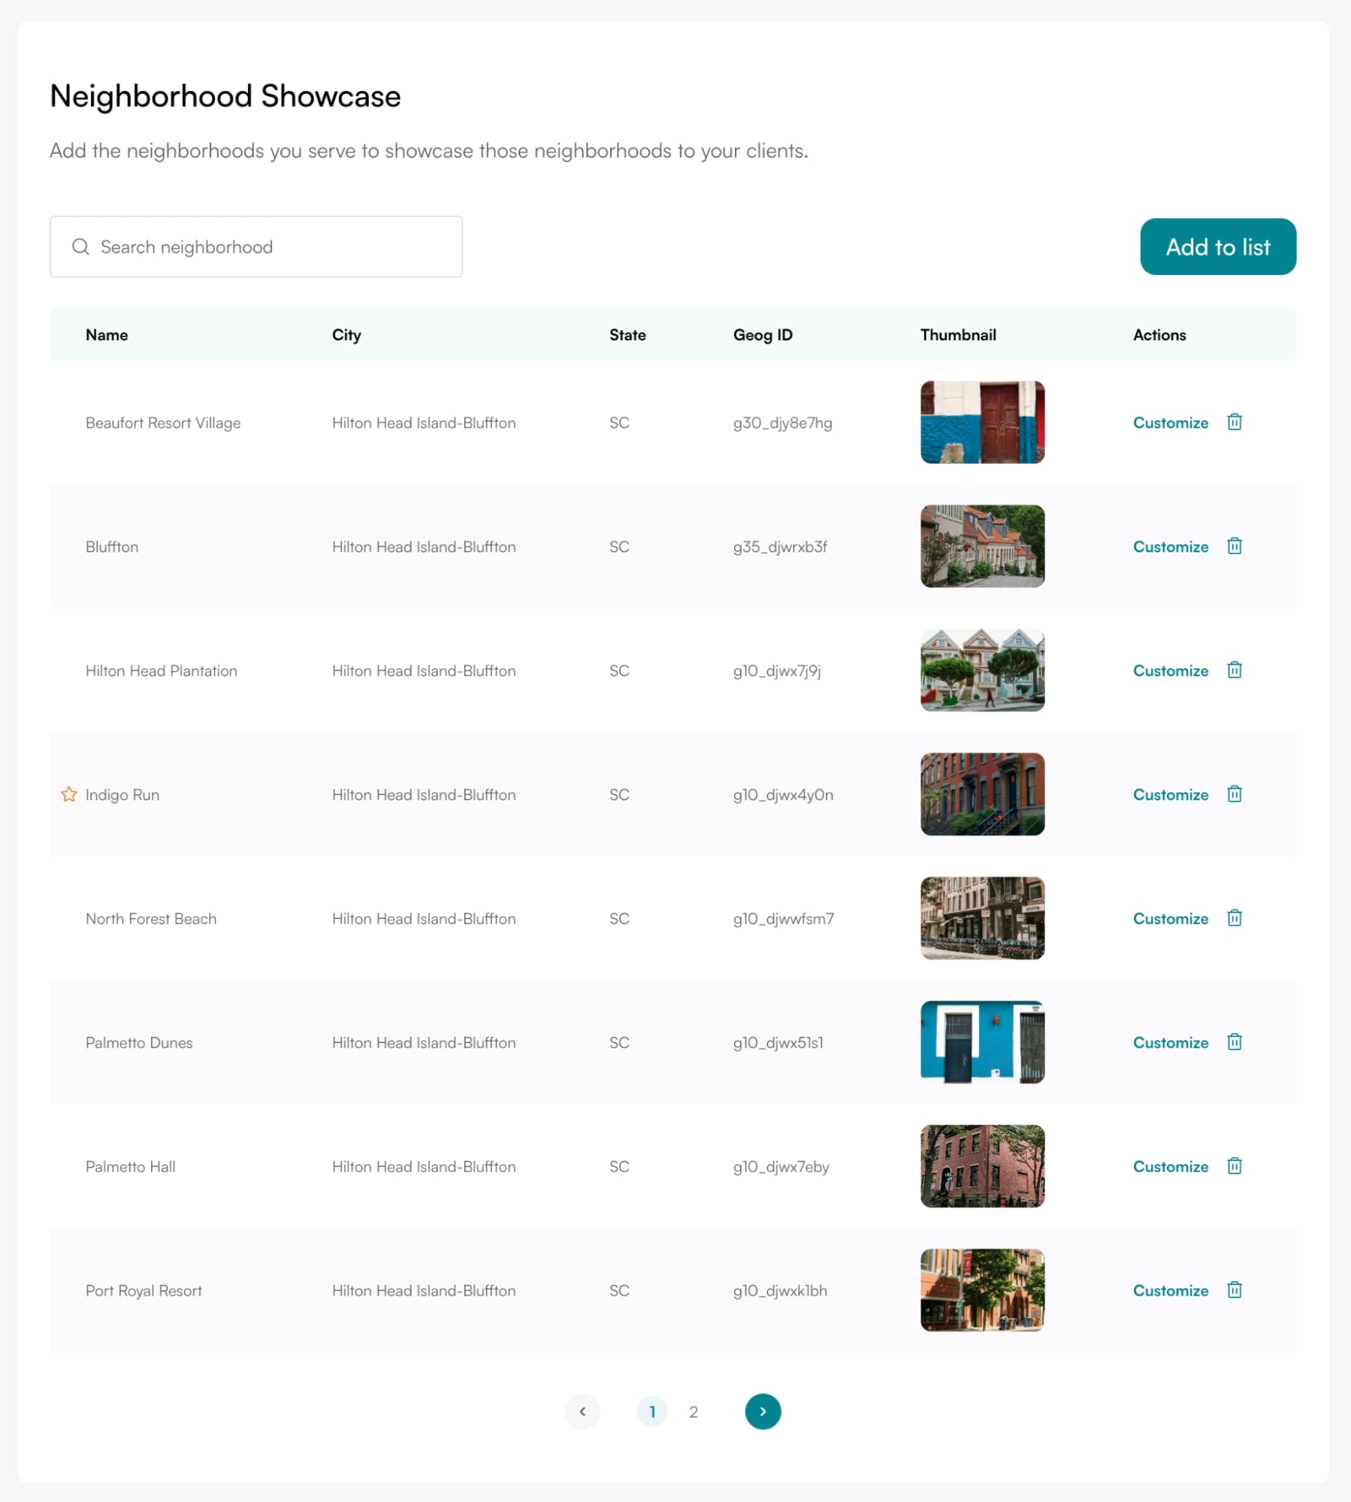Image resolution: width=1351 pixels, height=1502 pixels.
Task: Click the Indigo Run thumbnail image
Action: [982, 794]
